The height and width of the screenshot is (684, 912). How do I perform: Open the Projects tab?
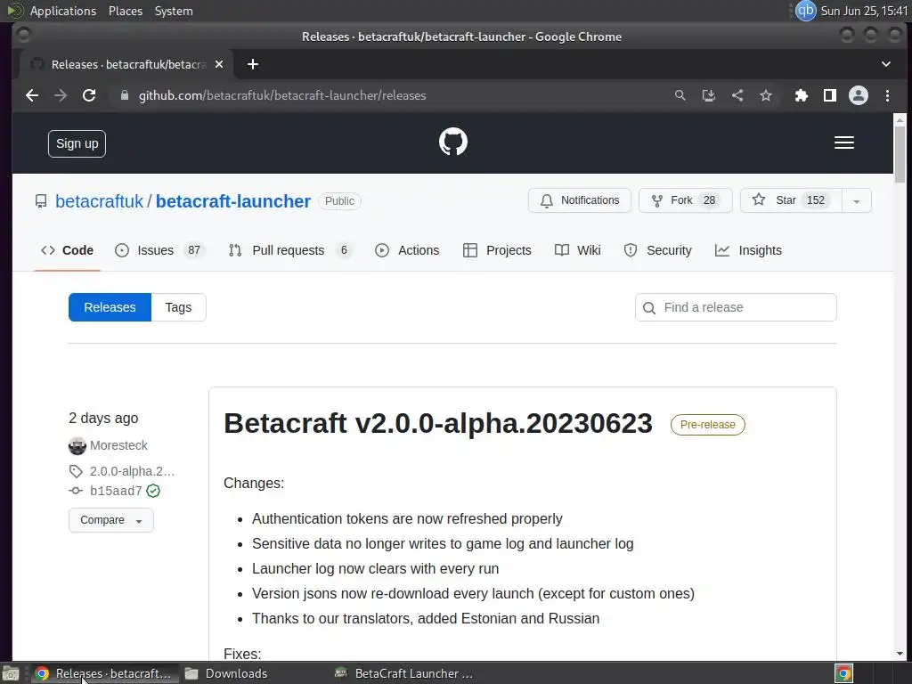pyautogui.click(x=497, y=250)
